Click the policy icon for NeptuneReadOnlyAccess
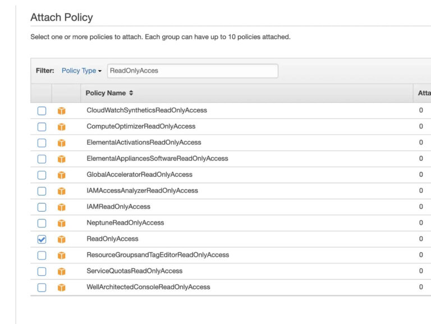 (x=62, y=223)
